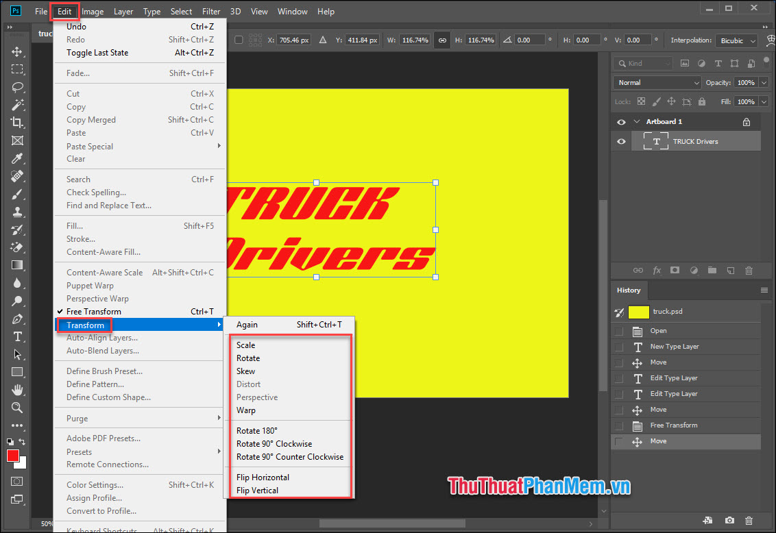Hide the TRUCK Drivers layer visibility
Viewport: 776px width, 533px height.
pos(620,141)
